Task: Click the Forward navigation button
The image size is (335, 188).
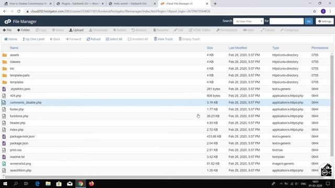Action: coord(73,39)
